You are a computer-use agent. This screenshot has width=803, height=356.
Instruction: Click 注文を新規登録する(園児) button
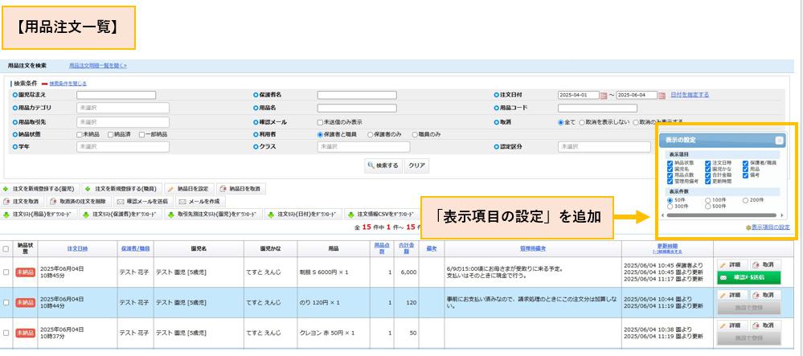click(x=39, y=188)
